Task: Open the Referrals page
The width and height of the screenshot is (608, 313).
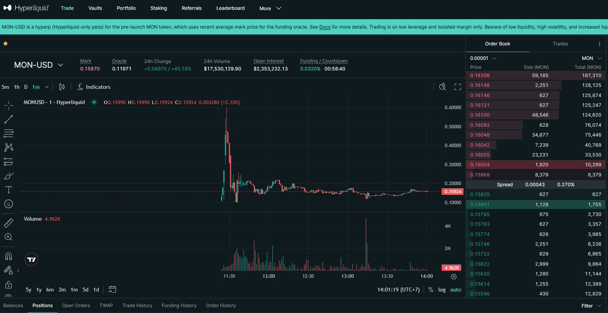Action: (x=192, y=9)
